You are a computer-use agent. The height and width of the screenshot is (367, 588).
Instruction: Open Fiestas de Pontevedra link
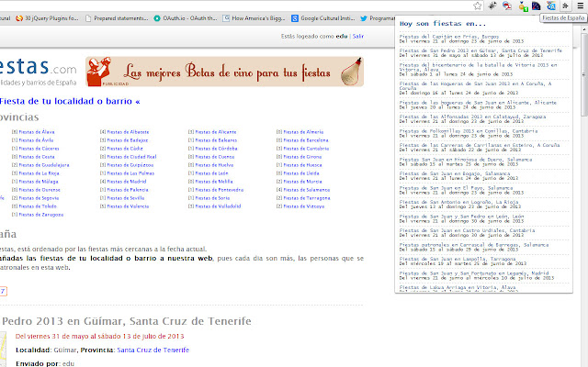click(220, 190)
